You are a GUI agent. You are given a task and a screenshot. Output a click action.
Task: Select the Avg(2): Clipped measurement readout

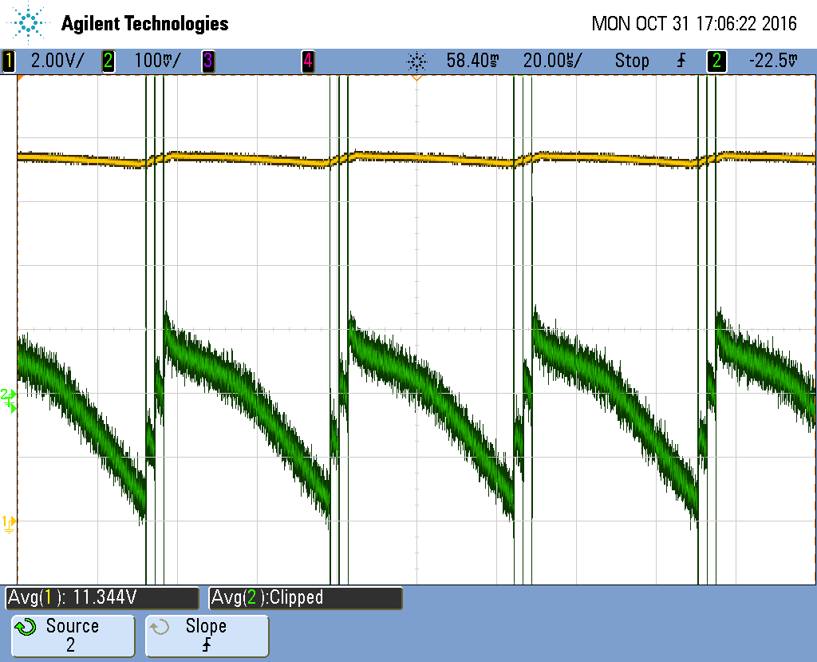click(306, 597)
